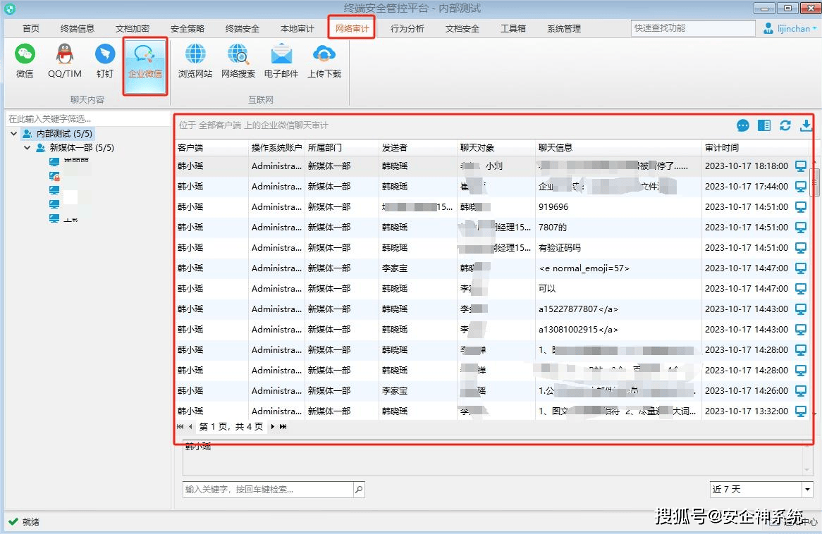Switch to the 首页 tab
The width and height of the screenshot is (822, 534).
(x=31, y=28)
